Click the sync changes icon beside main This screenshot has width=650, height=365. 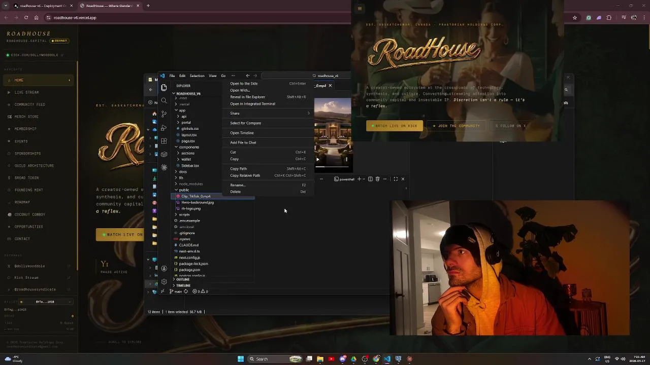pos(186,291)
